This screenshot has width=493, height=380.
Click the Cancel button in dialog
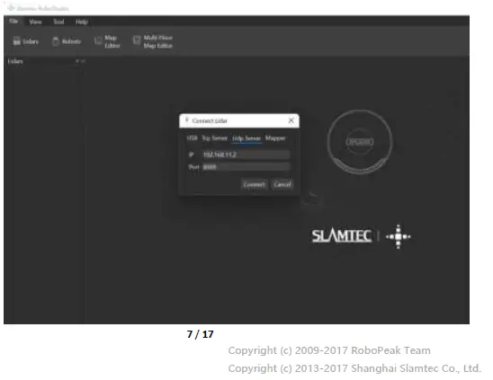coord(282,184)
